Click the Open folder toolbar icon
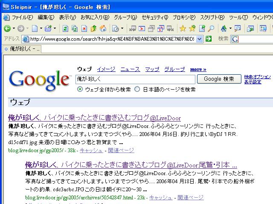The image size is (273, 204). 48,28
